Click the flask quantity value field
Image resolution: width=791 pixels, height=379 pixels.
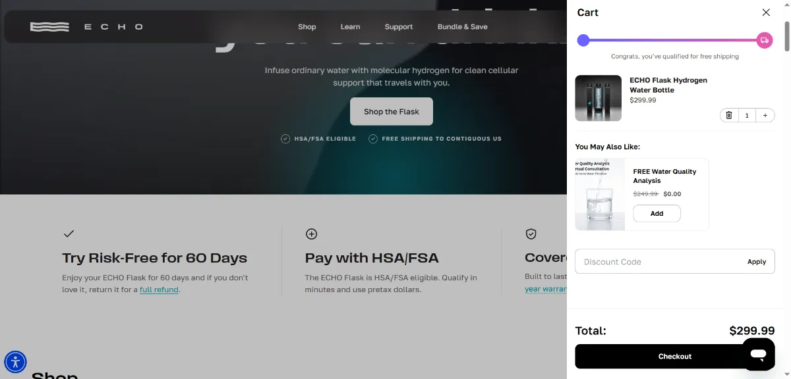[747, 115]
